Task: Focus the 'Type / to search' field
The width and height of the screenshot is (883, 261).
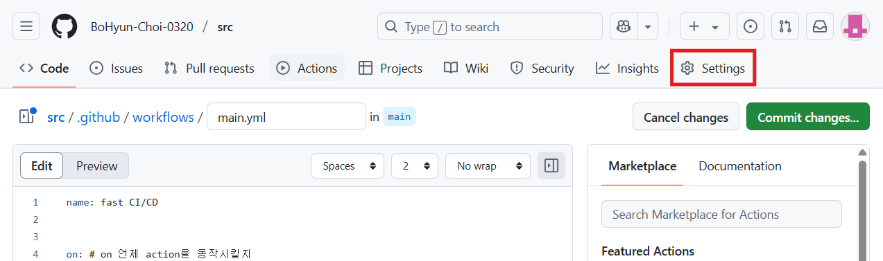Action: pyautogui.click(x=490, y=27)
